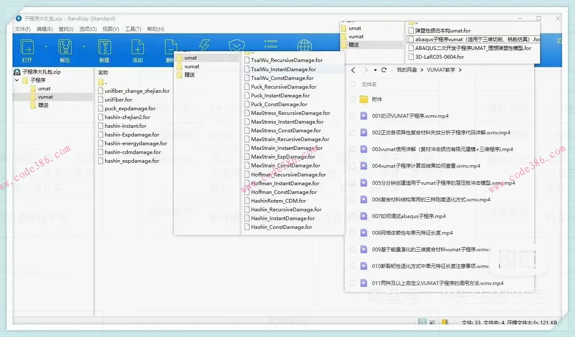The image size is (575, 337).
Task: Open the 工具(T) menu
Action: point(133,29)
